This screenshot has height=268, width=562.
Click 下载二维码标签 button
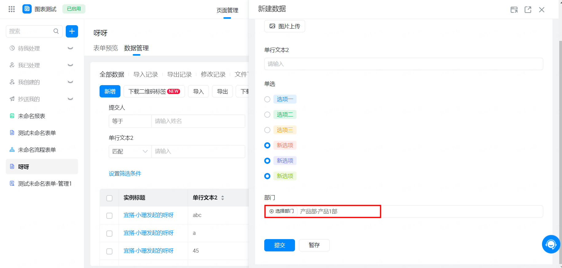click(154, 91)
